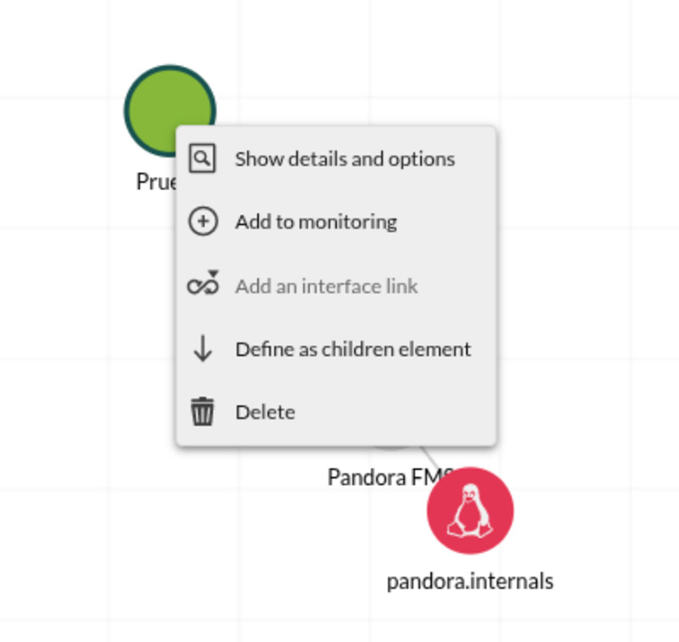This screenshot has width=679, height=642.
Task: Click the trash can Delete icon
Action: tap(203, 411)
